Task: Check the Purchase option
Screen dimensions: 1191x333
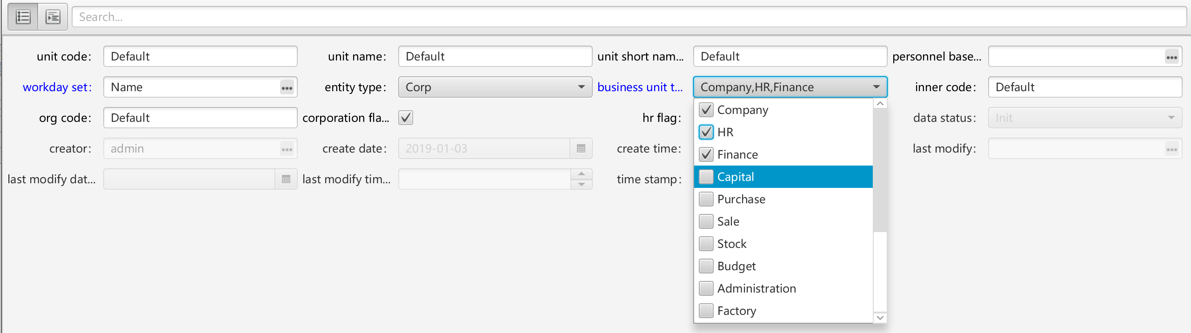Action: [706, 199]
